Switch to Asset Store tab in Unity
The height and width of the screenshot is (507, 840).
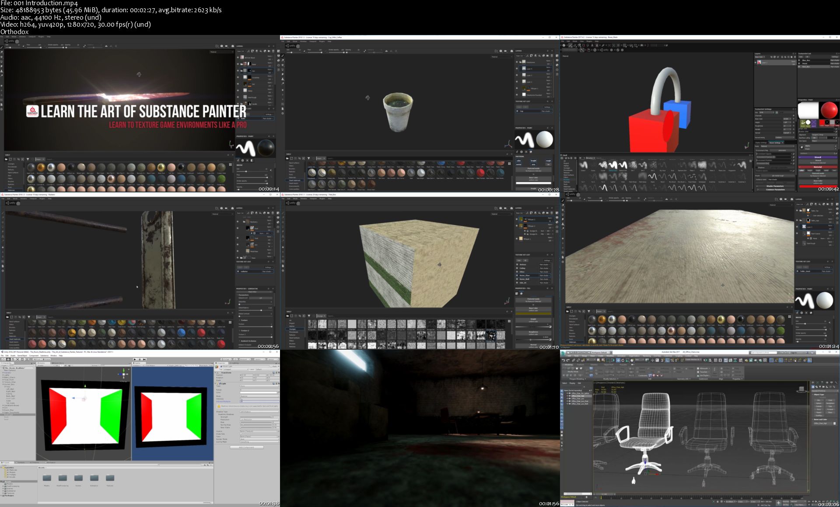coord(58,363)
